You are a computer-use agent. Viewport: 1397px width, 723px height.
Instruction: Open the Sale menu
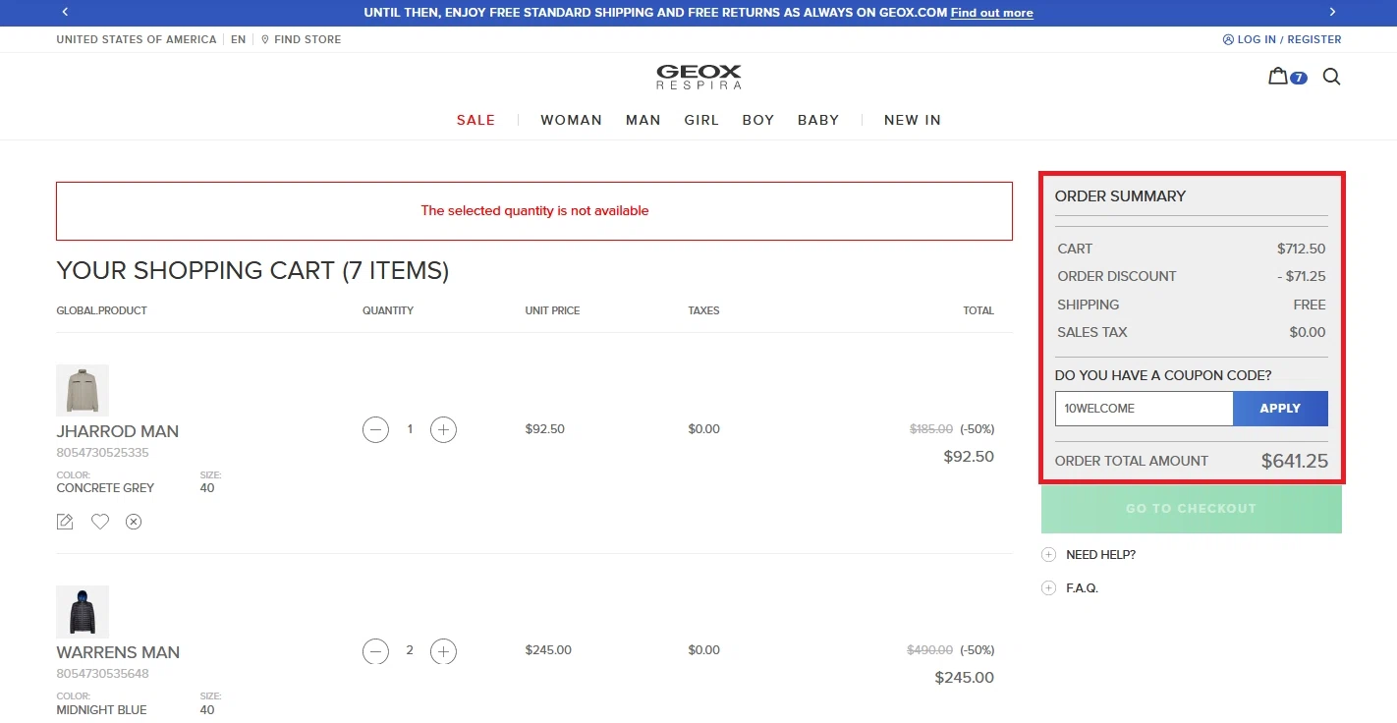pos(475,120)
